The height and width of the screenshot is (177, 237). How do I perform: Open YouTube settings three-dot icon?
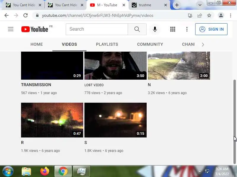pos(187,29)
